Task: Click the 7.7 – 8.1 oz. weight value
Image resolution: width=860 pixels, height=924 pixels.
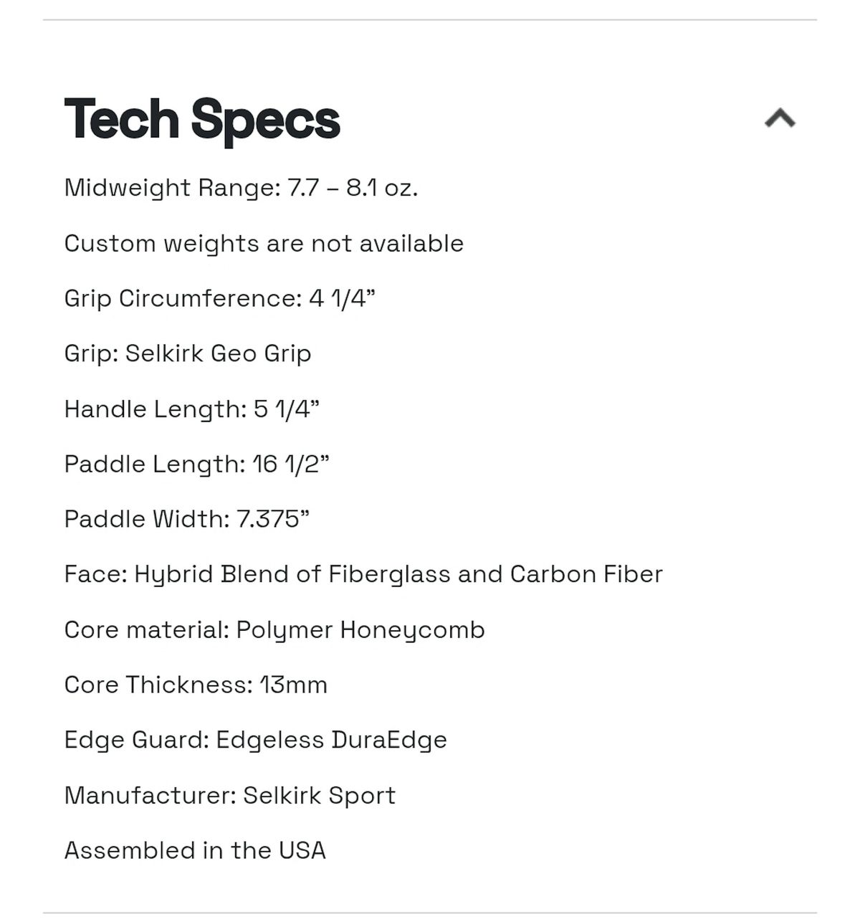Action: [353, 188]
